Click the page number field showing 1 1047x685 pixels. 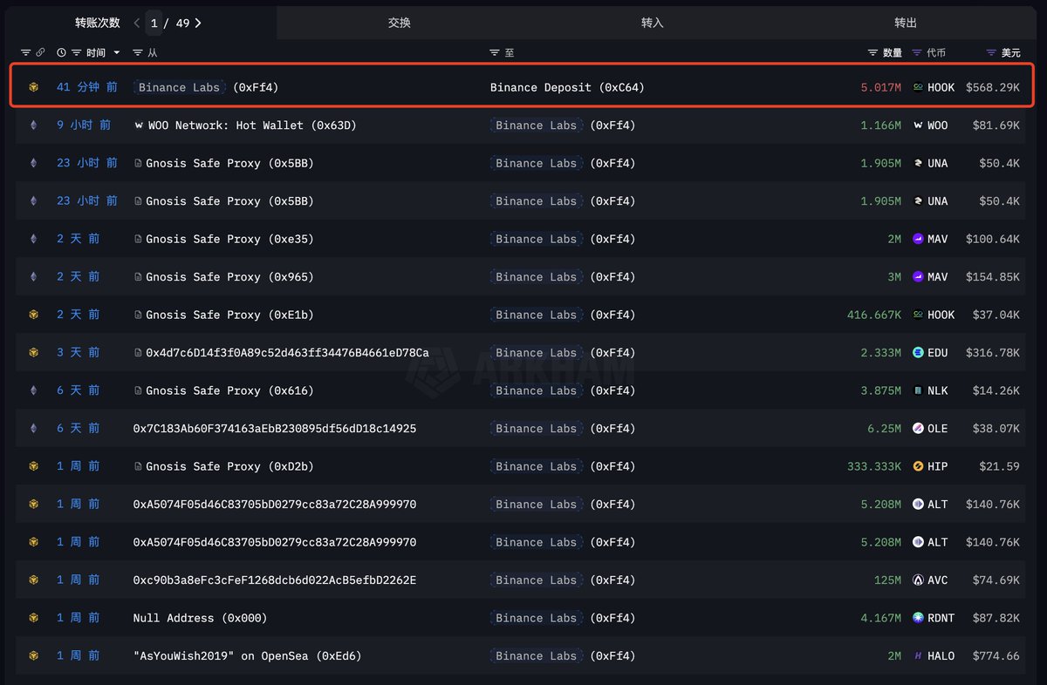point(154,23)
